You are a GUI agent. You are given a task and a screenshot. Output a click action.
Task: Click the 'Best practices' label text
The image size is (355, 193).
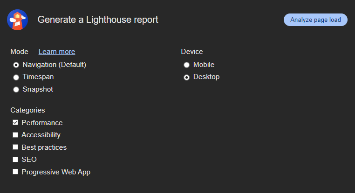[x=44, y=147]
